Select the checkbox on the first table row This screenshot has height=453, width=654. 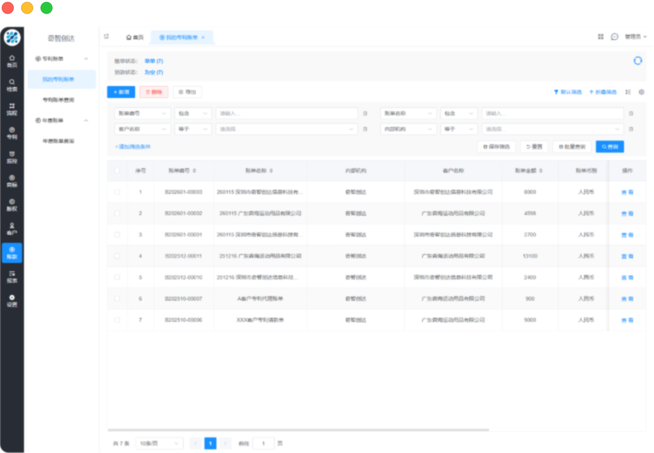pos(116,192)
